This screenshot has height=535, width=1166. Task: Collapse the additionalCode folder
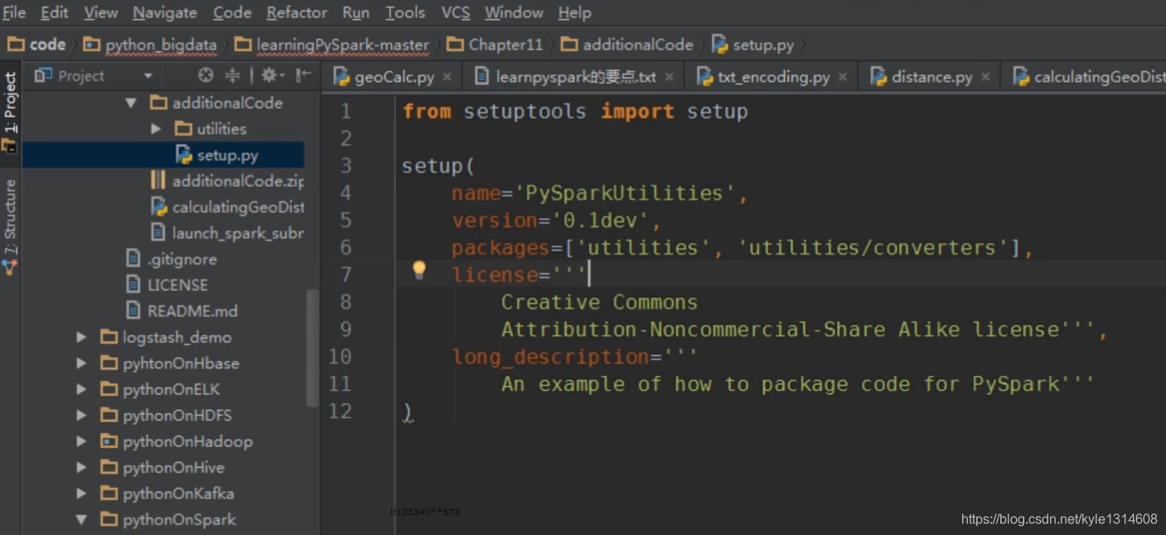(131, 104)
